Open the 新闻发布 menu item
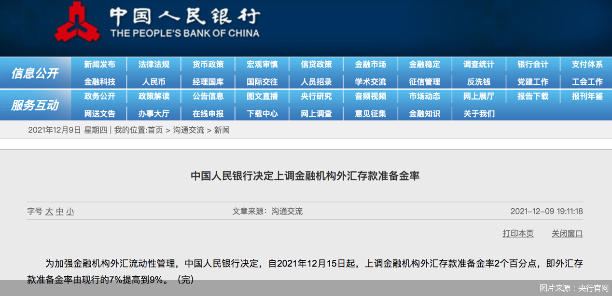Screen dimensions: 612x296 [x=99, y=65]
